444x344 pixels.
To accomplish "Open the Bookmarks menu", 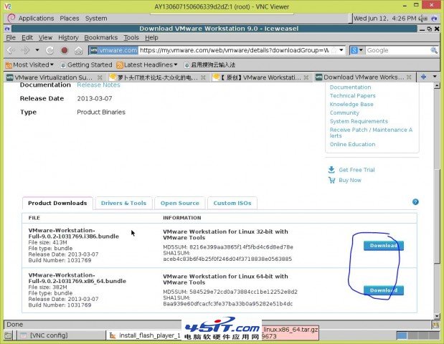I will (101, 37).
